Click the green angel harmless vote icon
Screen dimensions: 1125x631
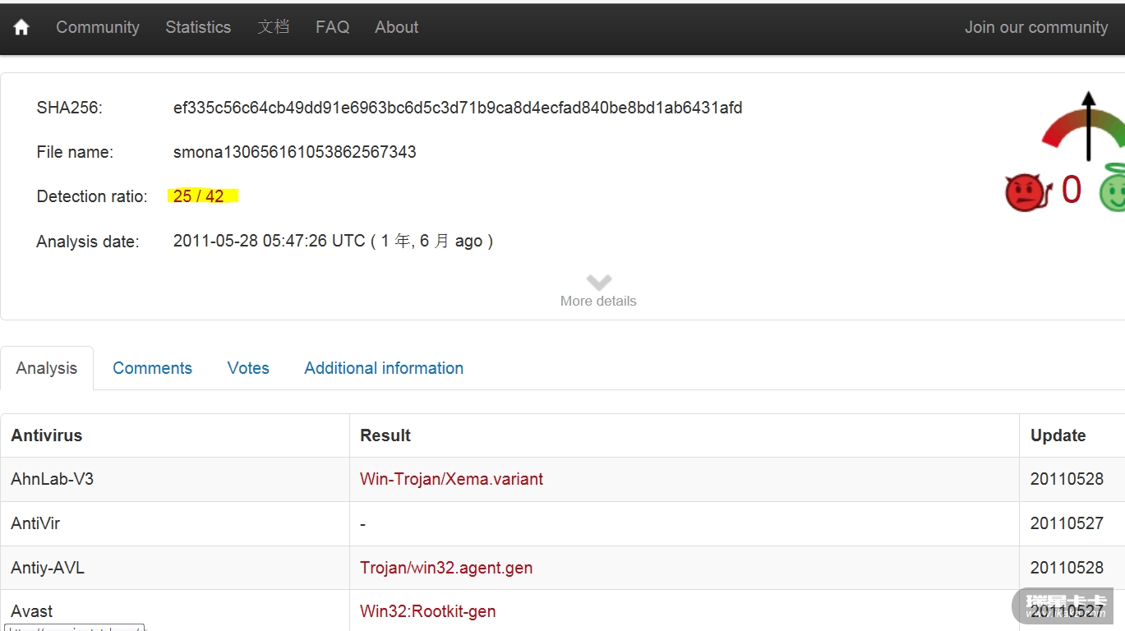pyautogui.click(x=1113, y=189)
